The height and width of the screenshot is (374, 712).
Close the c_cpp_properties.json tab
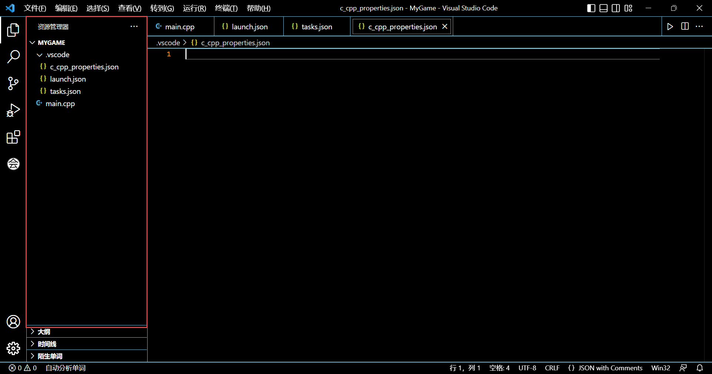click(x=445, y=26)
